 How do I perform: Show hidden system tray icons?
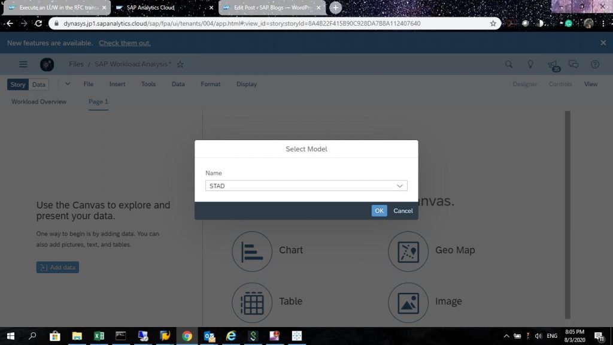click(x=506, y=336)
